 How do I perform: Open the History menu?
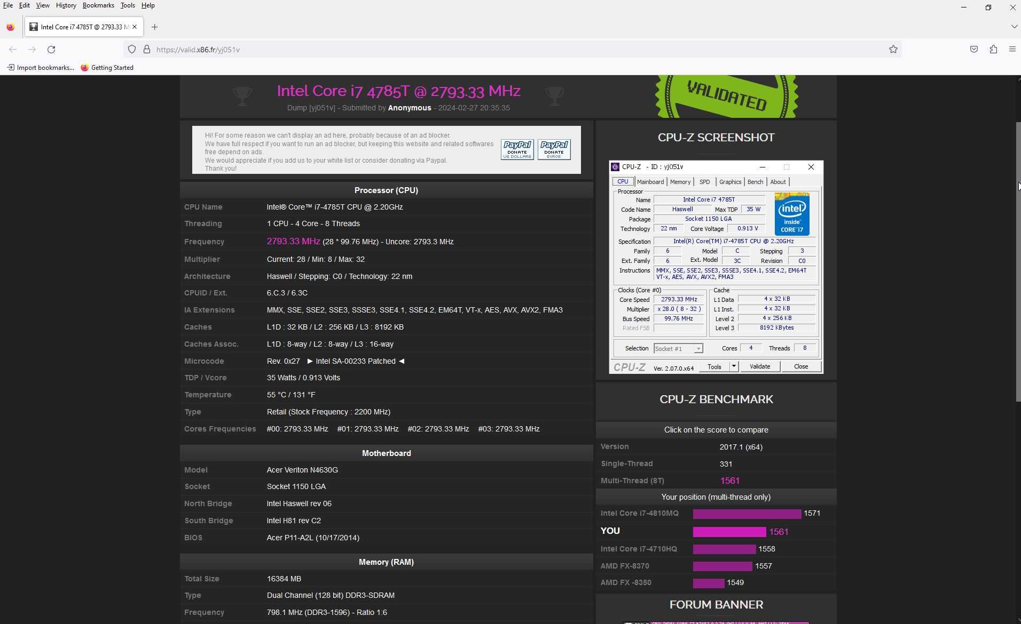coord(66,5)
